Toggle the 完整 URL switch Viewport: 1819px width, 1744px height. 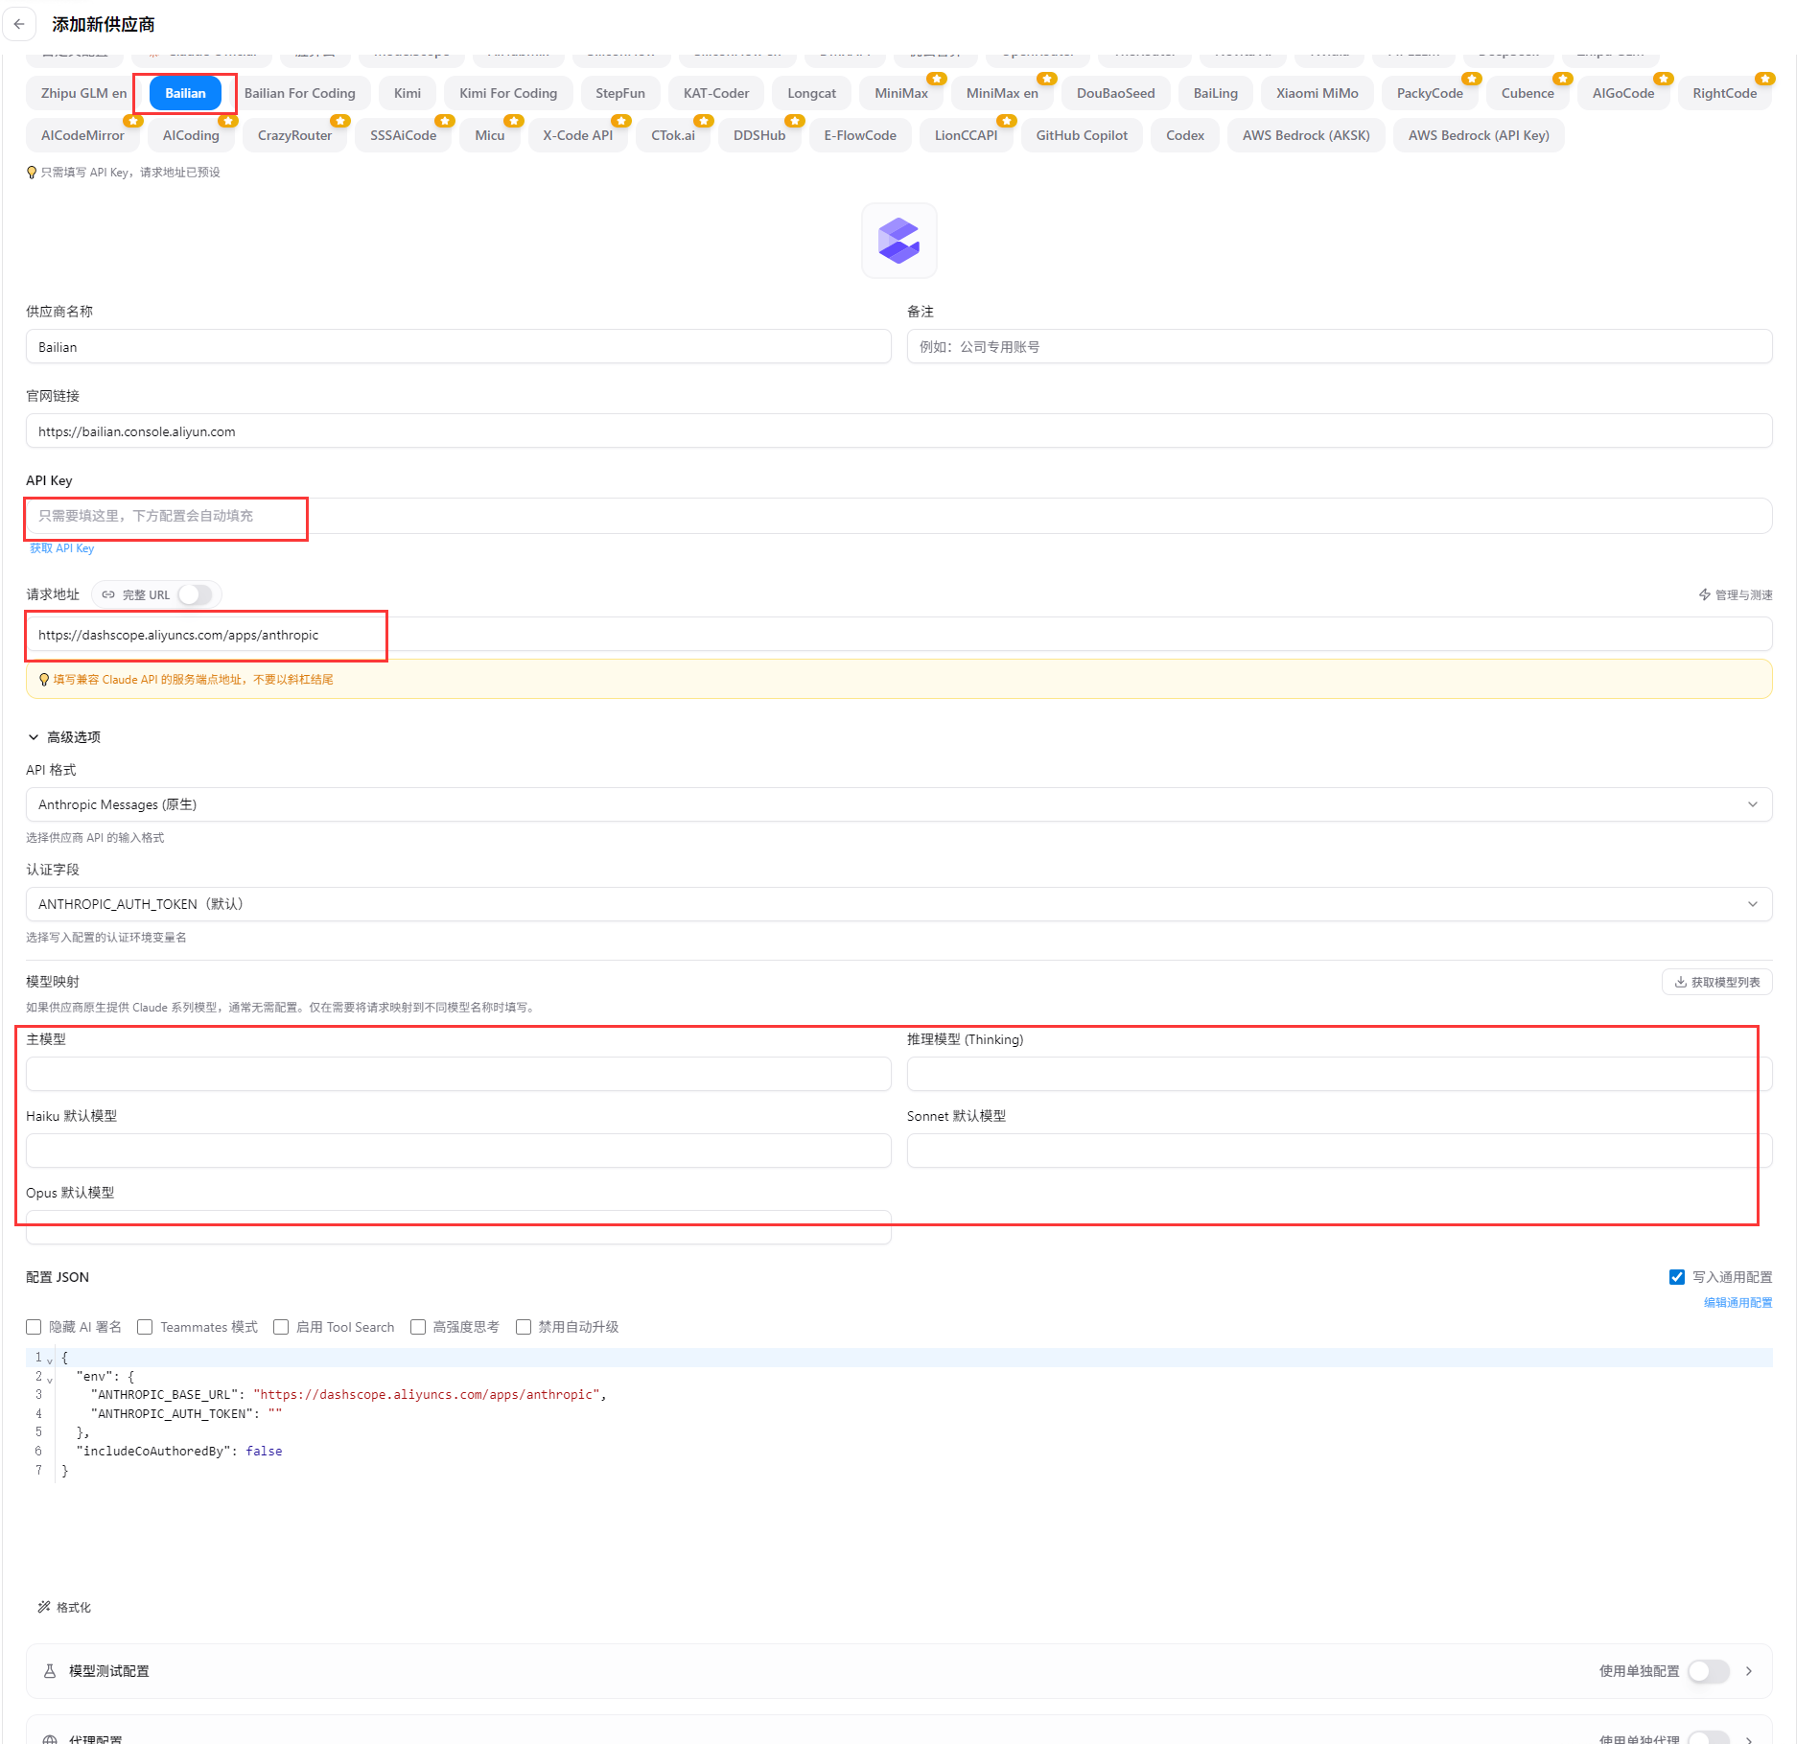point(196,594)
